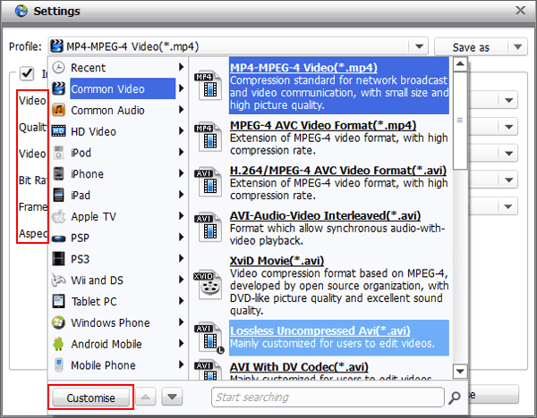Click the Customise button
Image resolution: width=537 pixels, height=418 pixels.
point(90,397)
